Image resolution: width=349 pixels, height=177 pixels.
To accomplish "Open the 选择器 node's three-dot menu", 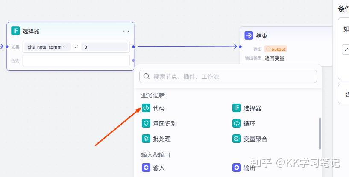I will (x=126, y=31).
